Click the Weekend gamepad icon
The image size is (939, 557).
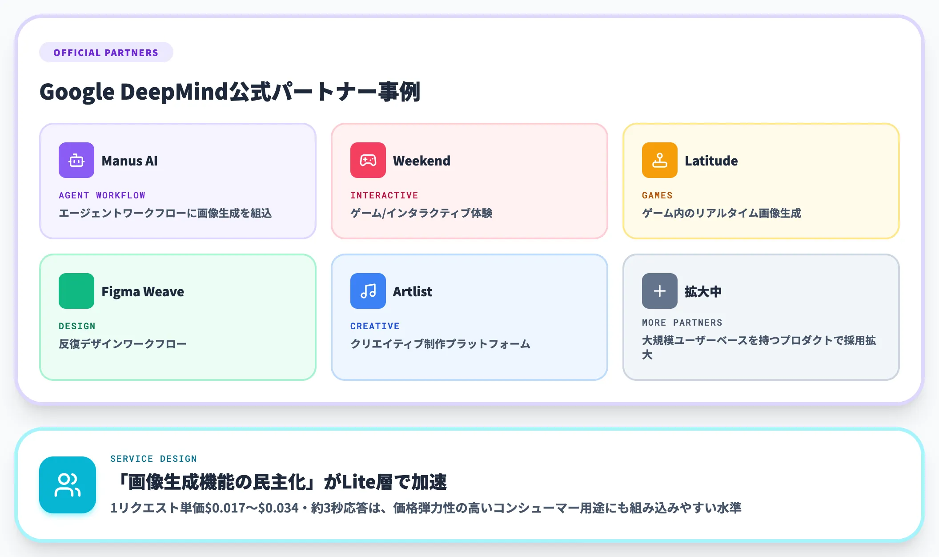tap(368, 160)
